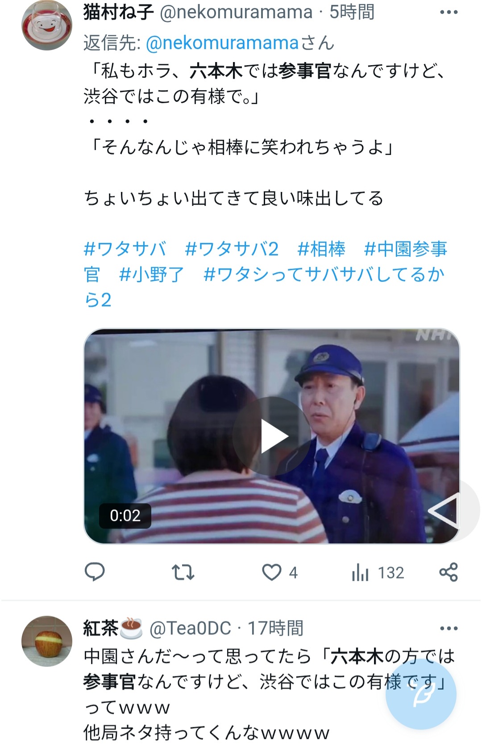
Task: Open 猫村ね子 display name
Action: click(118, 12)
